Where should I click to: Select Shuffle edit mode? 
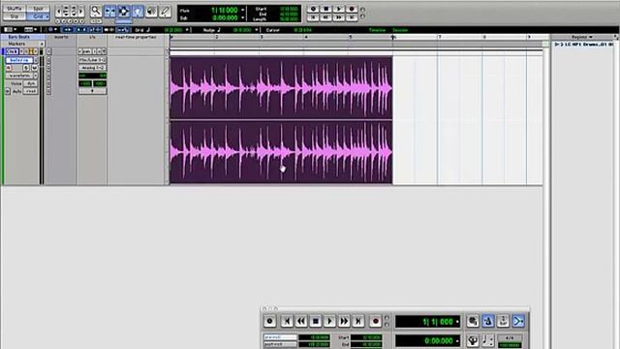tap(15, 9)
